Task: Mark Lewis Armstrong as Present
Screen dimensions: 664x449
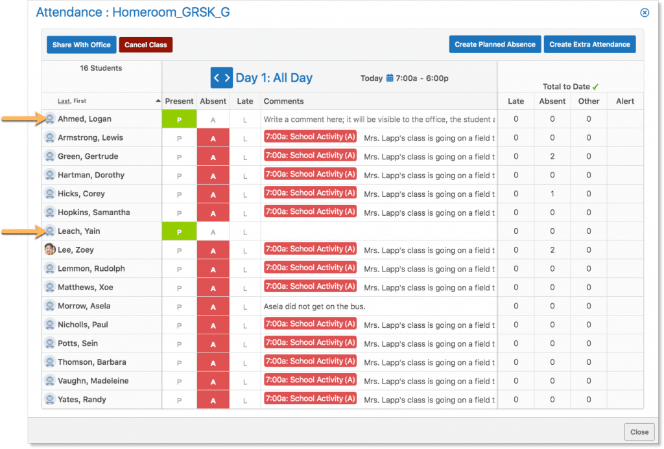Action: [179, 138]
